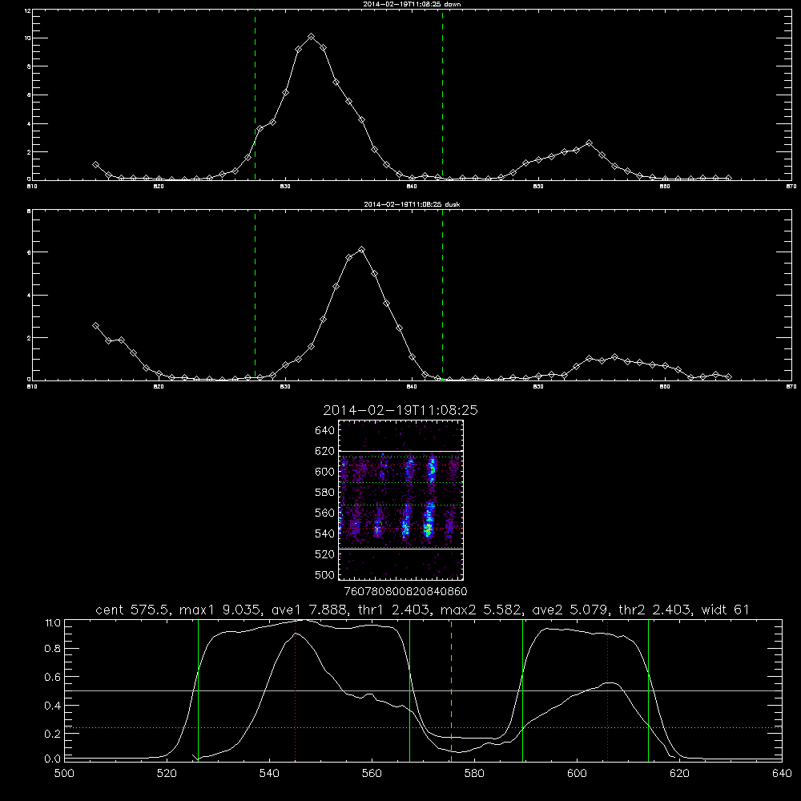Click the '580' x-axis label of bottom plot
The width and height of the screenshot is (801, 801).
(x=474, y=774)
